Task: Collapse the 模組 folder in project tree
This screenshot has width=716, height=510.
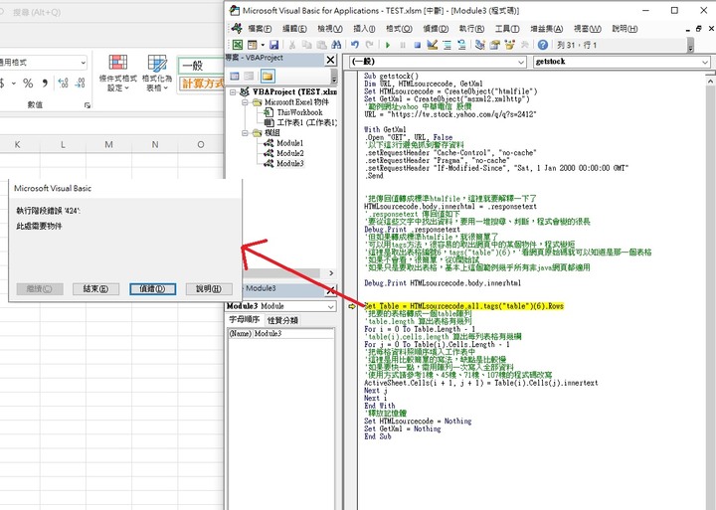Action: (246, 133)
